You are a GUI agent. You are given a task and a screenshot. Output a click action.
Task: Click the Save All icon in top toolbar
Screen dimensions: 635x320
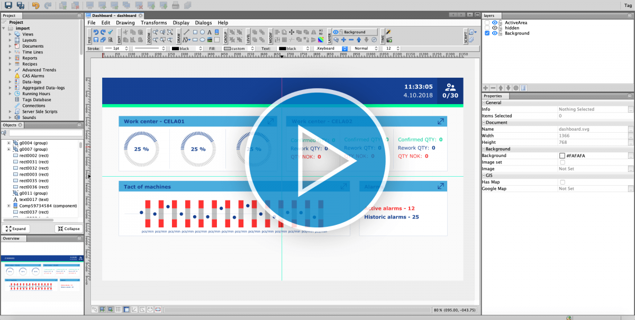tap(21, 5)
